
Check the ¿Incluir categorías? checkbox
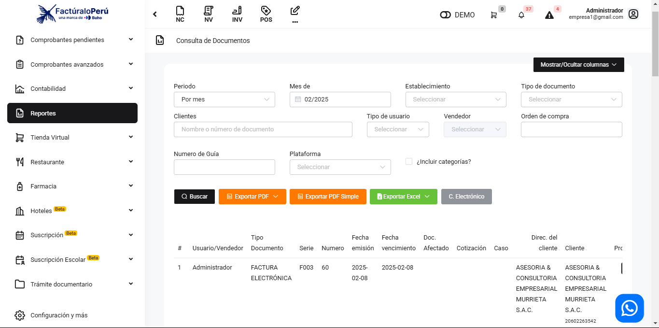pyautogui.click(x=409, y=161)
